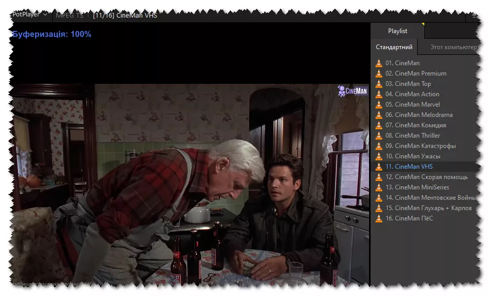Click cone icon beside 08. CineMan Thriller
Screen dimensions: 490x296
point(379,135)
